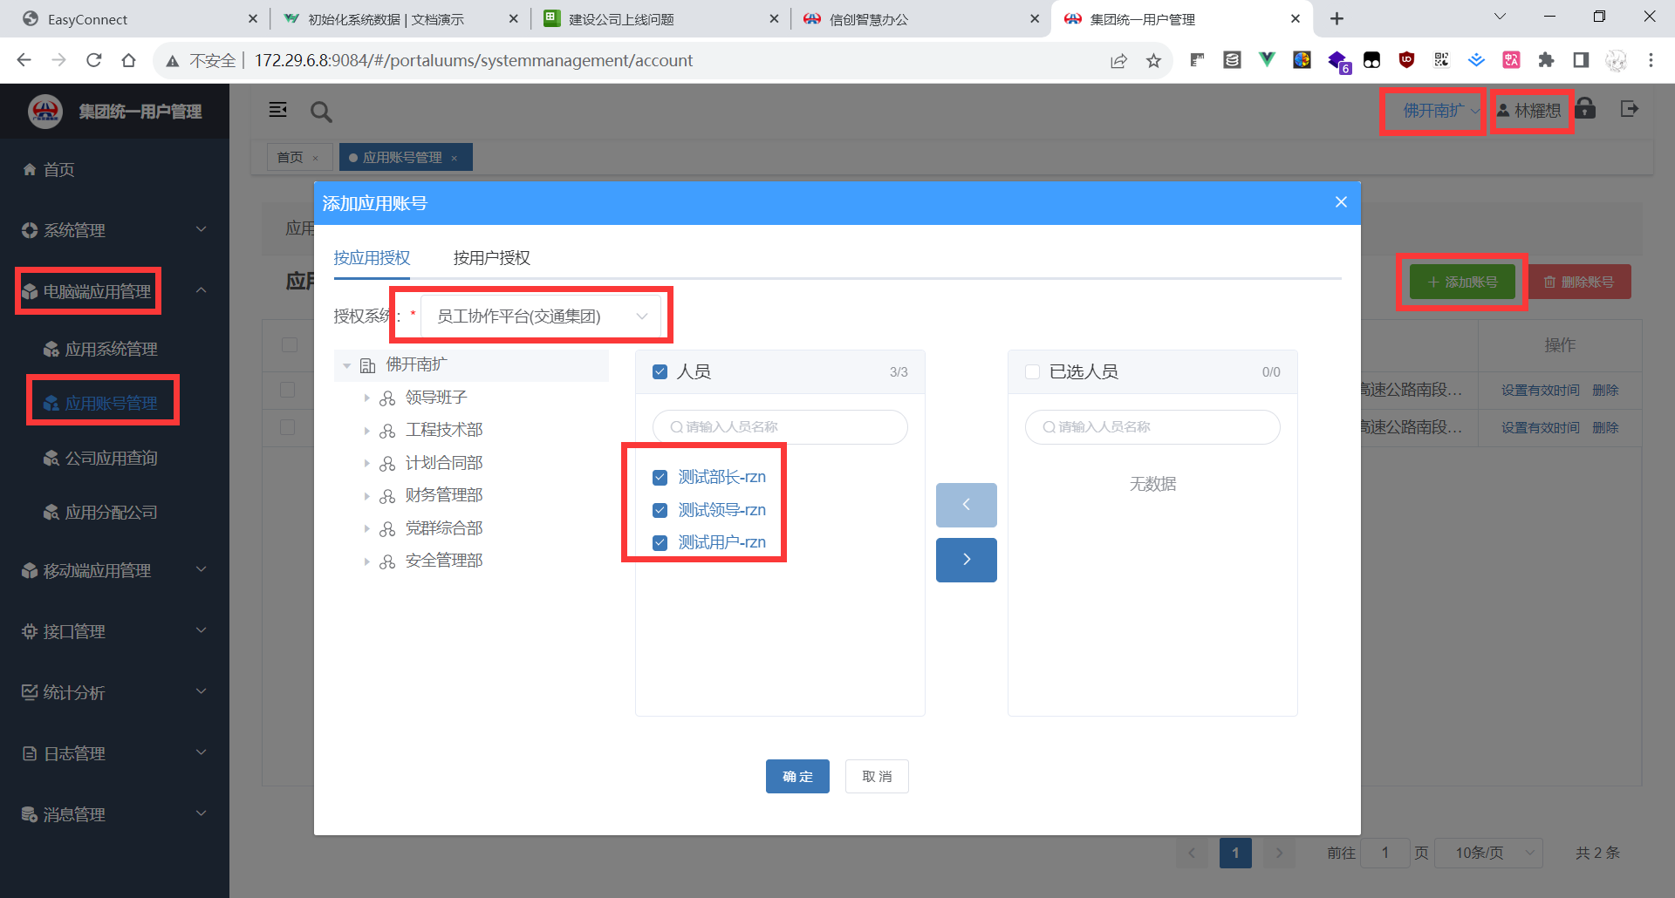Switch to the 按用户授权 tab

(x=491, y=258)
